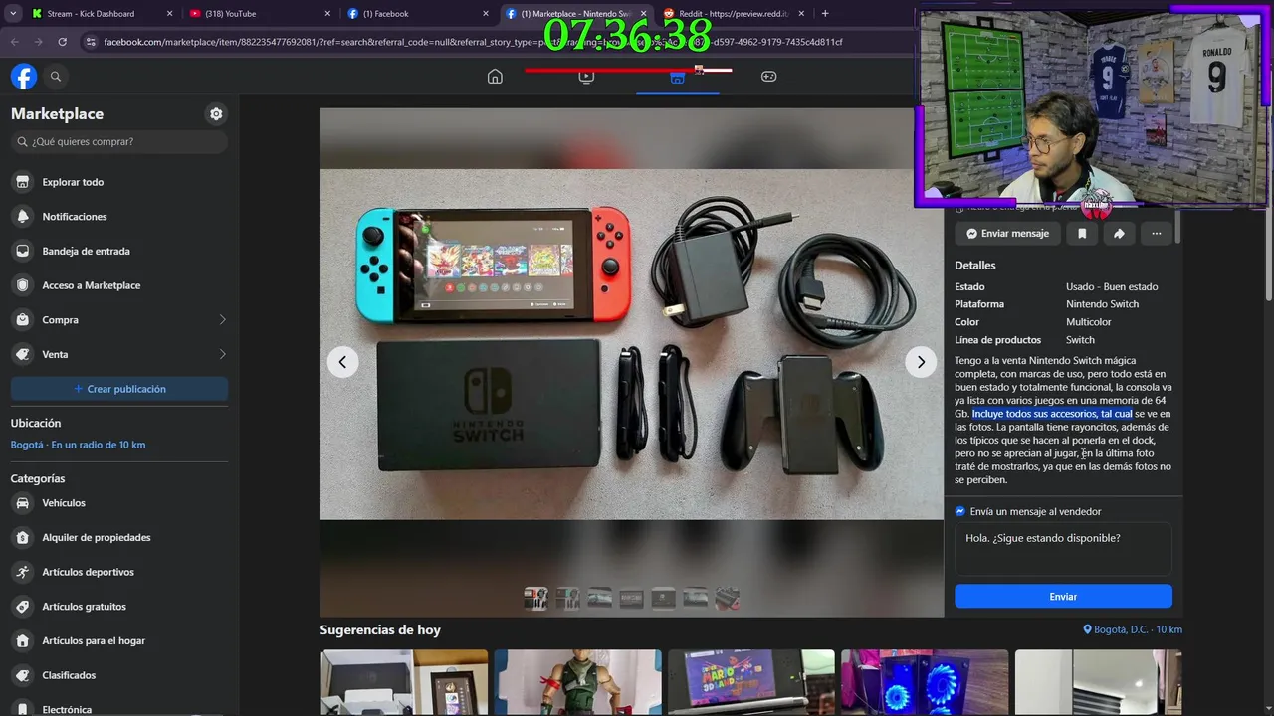
Task: Click the Crear publicación button
Action: [119, 389]
